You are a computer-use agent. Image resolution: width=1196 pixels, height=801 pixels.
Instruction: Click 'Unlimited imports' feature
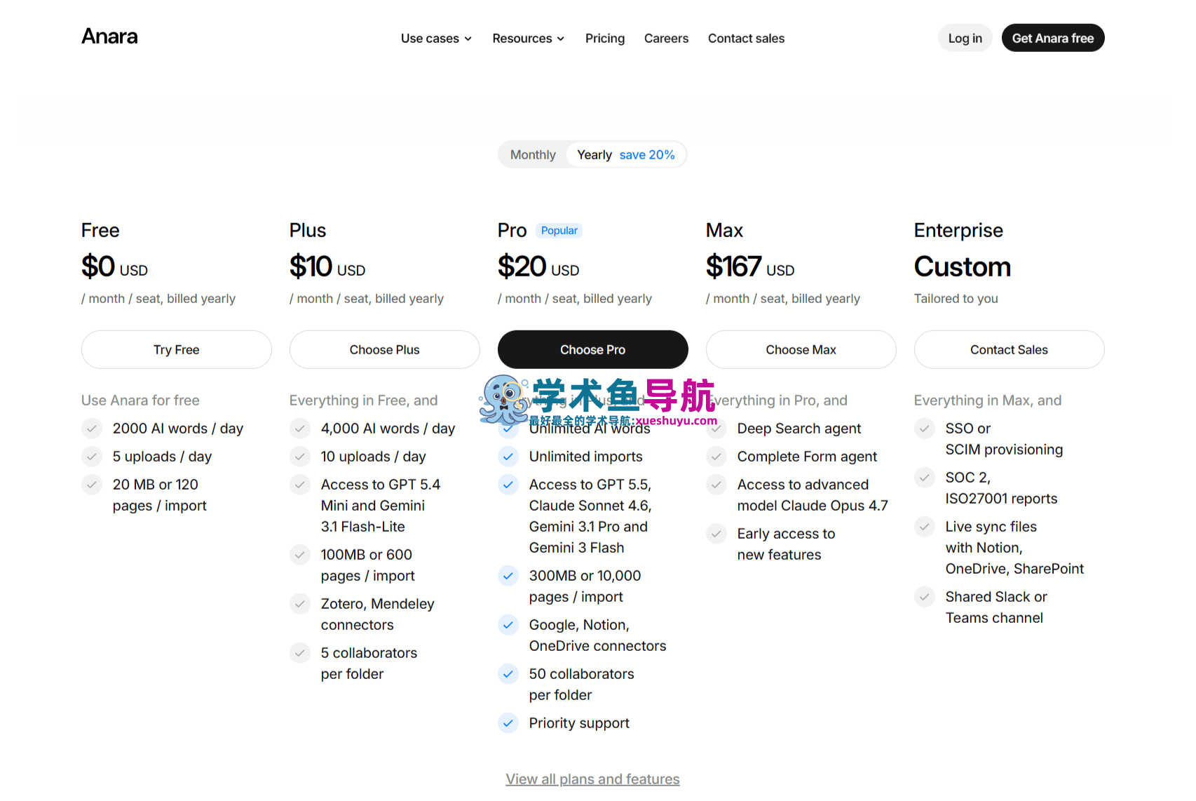pyautogui.click(x=586, y=457)
